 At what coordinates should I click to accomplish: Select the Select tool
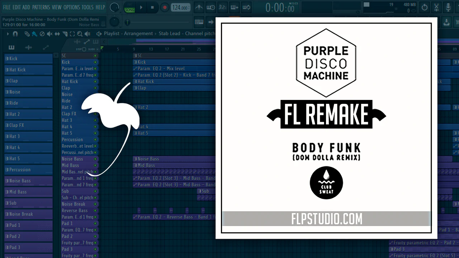coord(72,34)
